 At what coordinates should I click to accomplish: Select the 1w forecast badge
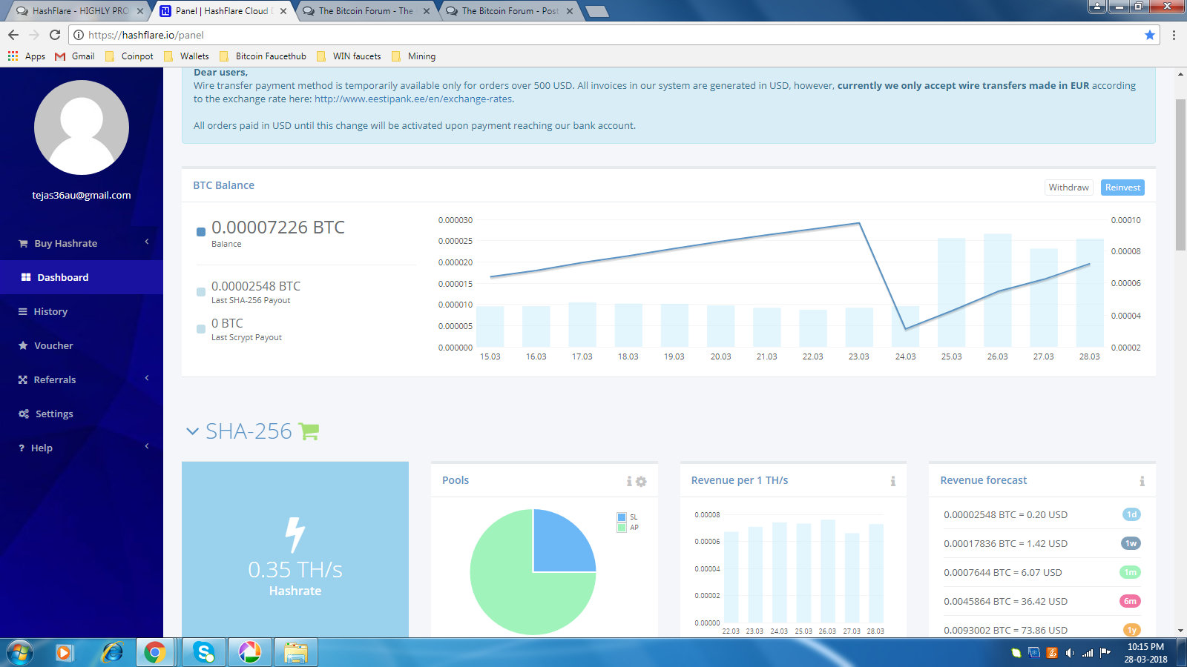tap(1131, 543)
